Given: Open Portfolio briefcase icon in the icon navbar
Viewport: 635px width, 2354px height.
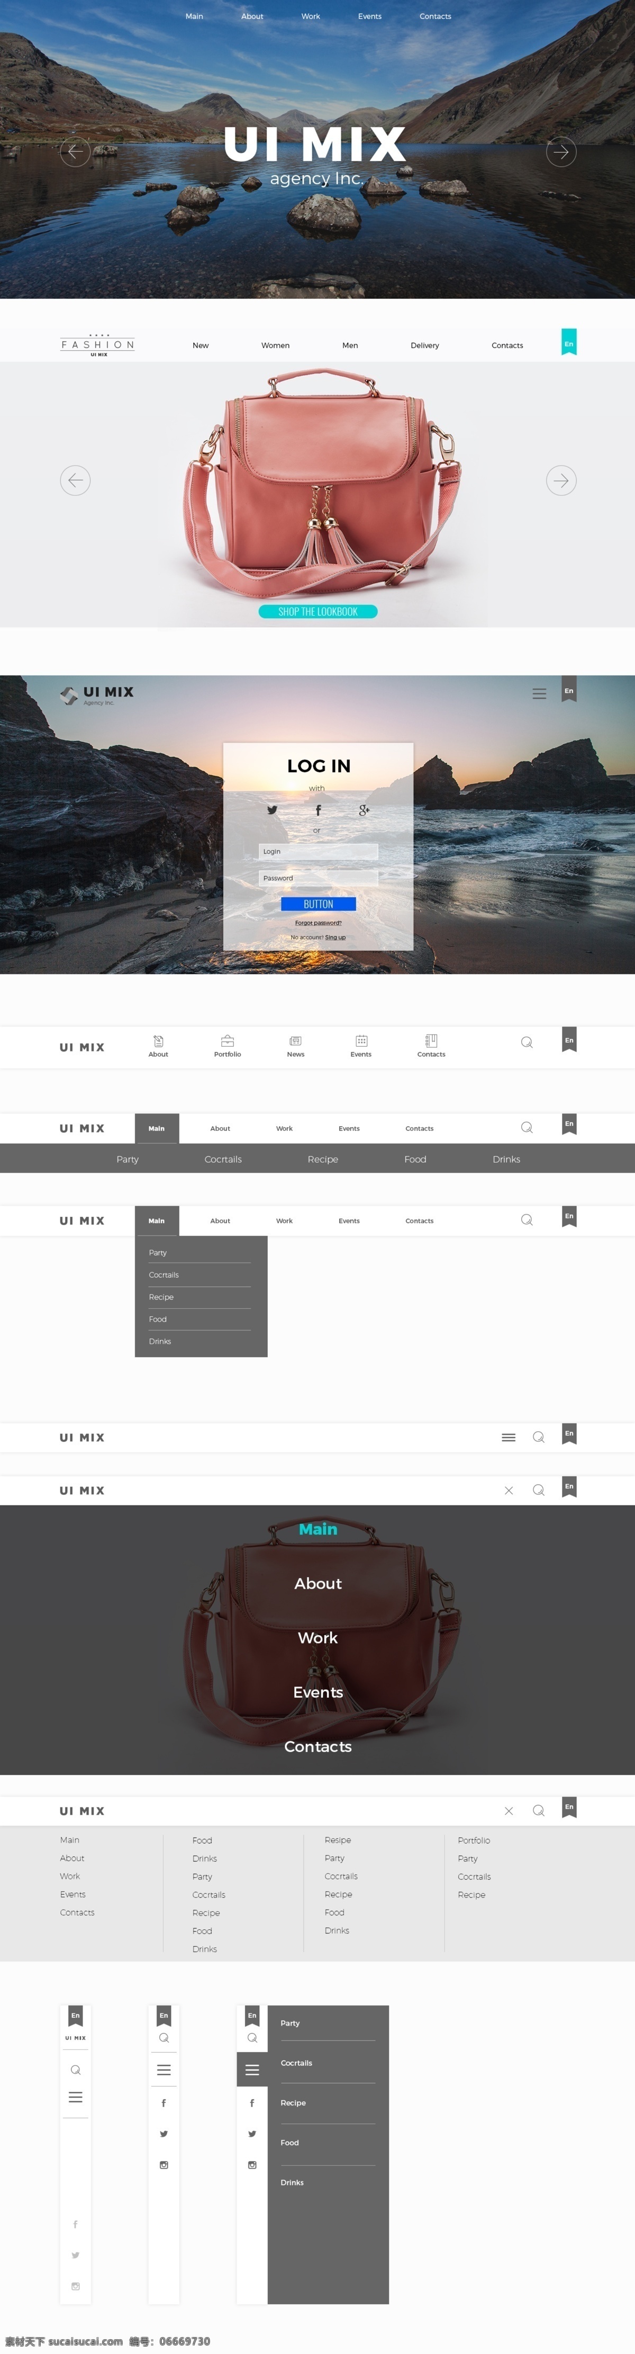Looking at the screenshot, I should click(x=227, y=1046).
